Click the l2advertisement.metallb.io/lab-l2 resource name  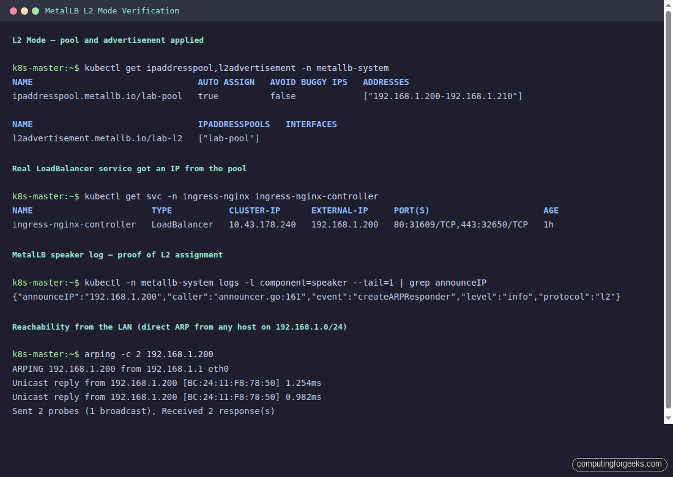click(x=98, y=138)
